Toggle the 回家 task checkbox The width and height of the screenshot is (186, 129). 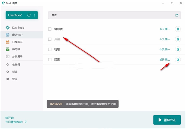50,59
